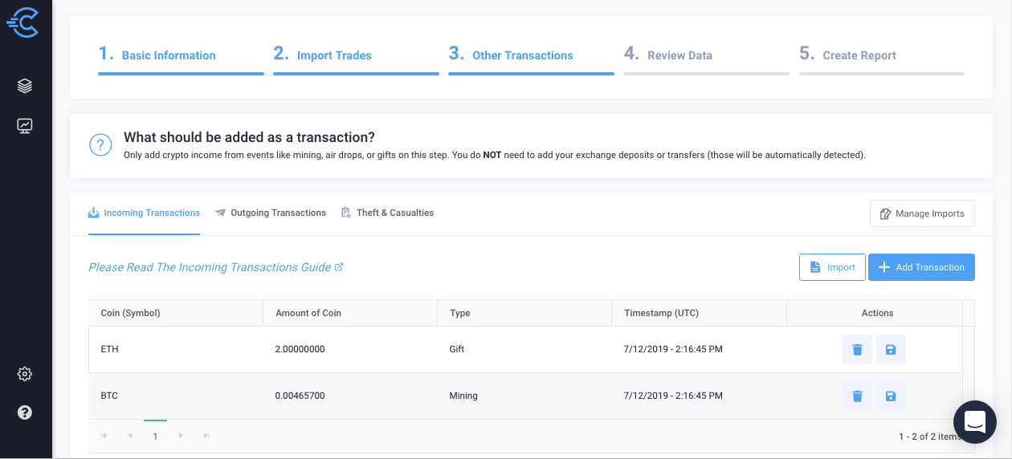Open the layers stack sidebar icon

click(x=25, y=86)
